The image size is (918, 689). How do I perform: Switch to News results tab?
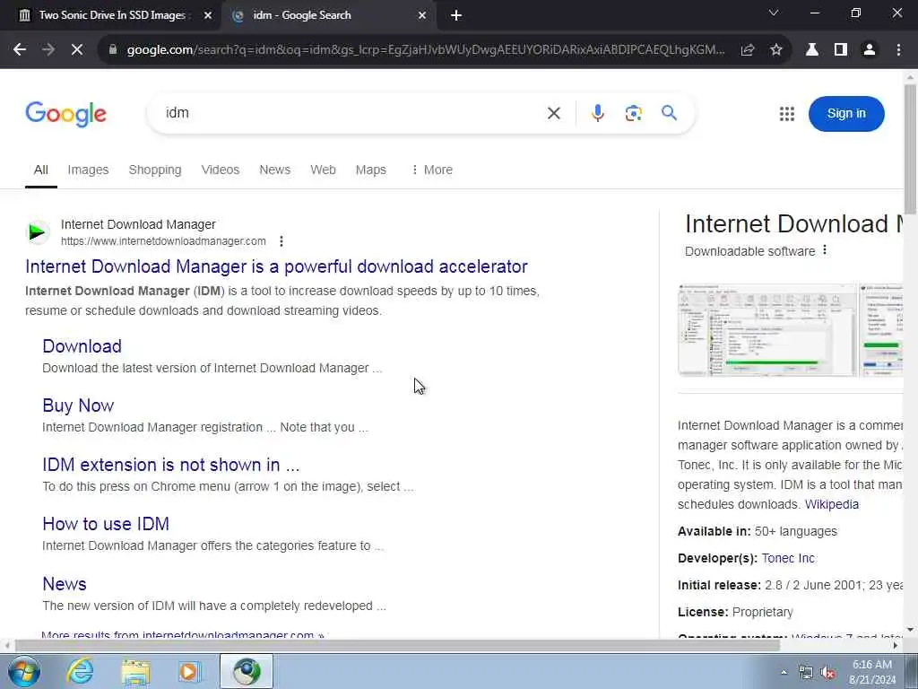pos(274,170)
